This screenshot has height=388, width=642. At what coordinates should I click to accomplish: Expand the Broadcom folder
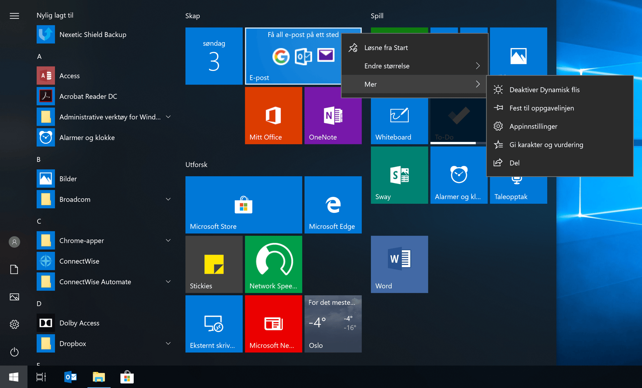click(168, 199)
